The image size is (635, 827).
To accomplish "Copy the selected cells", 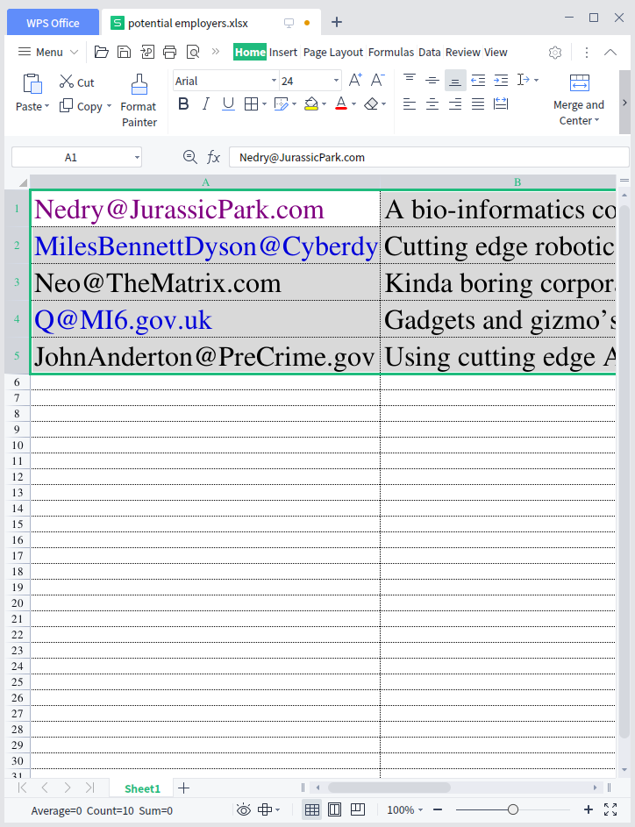I will pos(82,106).
